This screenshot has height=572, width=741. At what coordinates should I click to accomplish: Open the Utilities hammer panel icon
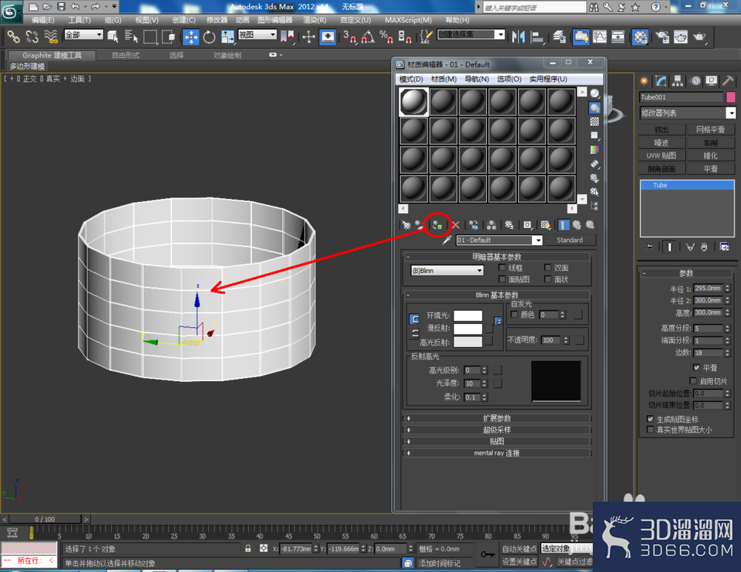(728, 81)
